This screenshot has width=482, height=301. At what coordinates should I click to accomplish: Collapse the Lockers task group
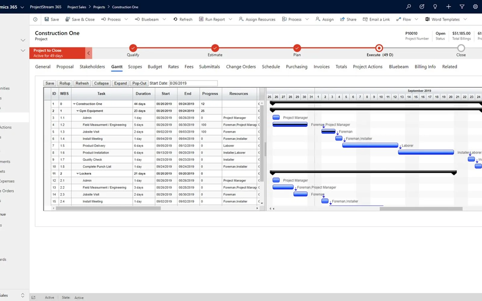(77, 174)
